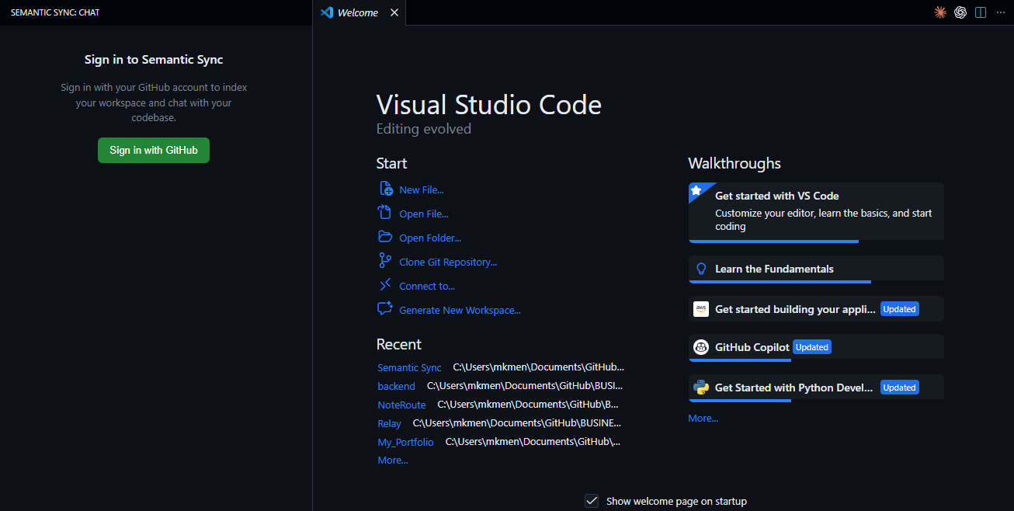This screenshot has height=511, width=1014.
Task: Show more walkthroughs with More...
Action: [703, 419]
